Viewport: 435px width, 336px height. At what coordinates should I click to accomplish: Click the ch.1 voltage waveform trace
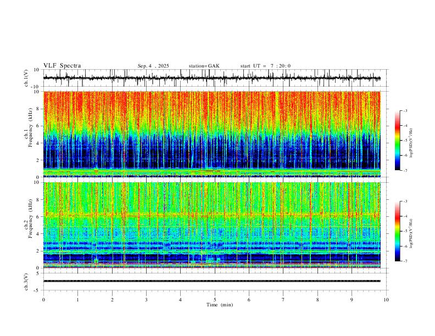pyautogui.click(x=211, y=78)
